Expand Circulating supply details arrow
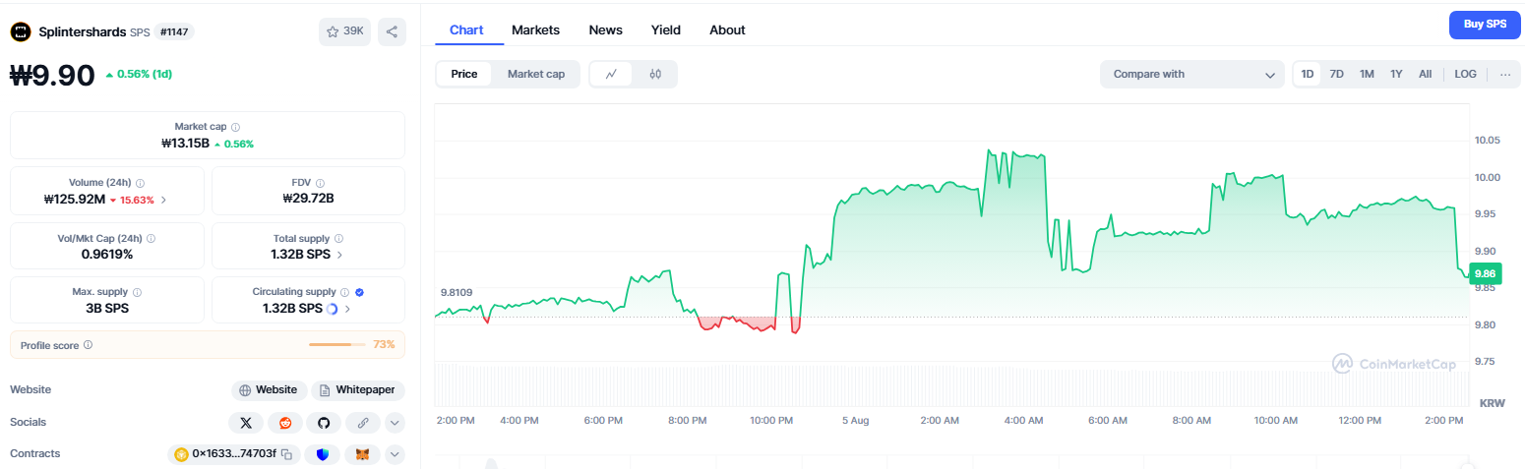Image resolution: width=1525 pixels, height=469 pixels. (x=347, y=309)
